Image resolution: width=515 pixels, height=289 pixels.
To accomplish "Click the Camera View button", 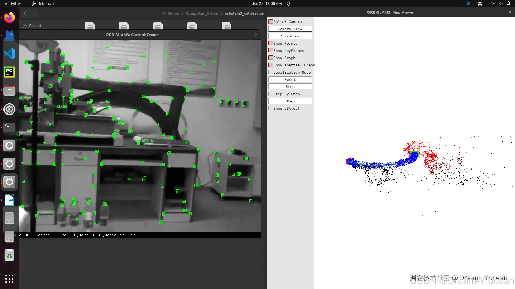I will (290, 29).
